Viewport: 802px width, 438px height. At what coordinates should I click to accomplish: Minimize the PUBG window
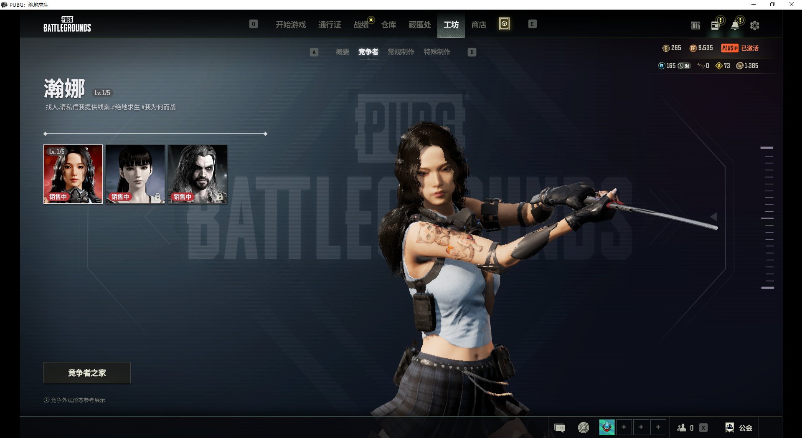(754, 5)
